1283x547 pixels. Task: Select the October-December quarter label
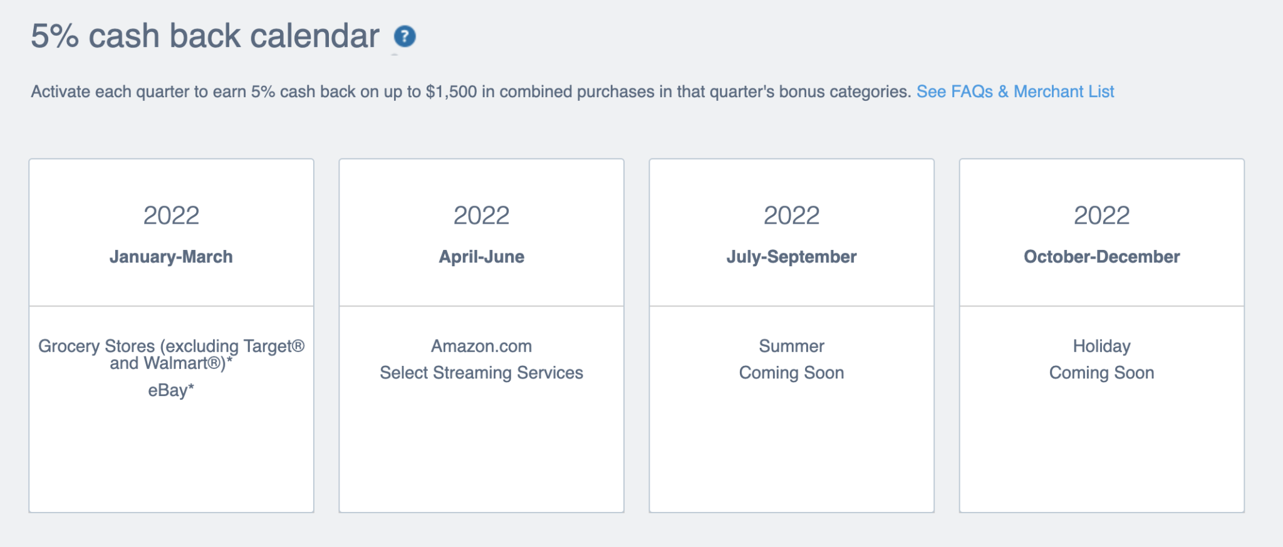(1101, 257)
